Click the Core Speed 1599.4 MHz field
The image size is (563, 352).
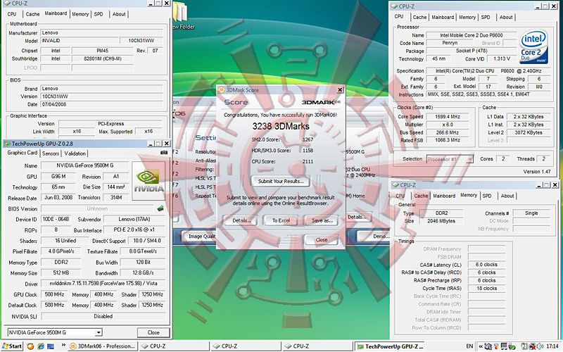click(447, 117)
